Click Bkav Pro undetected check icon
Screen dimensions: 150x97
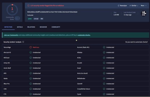tap(30, 84)
